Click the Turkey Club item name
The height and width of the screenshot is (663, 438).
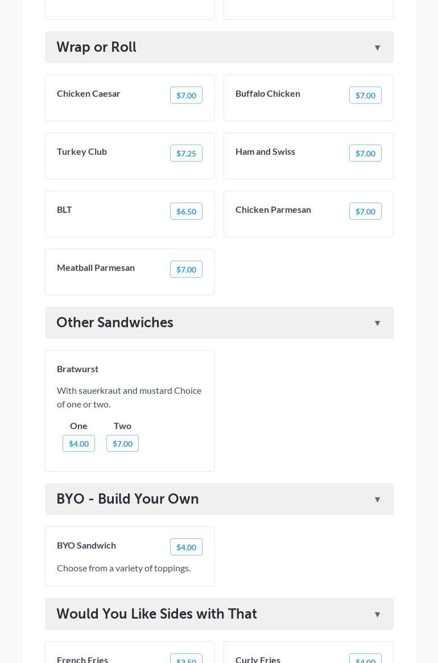tap(82, 151)
